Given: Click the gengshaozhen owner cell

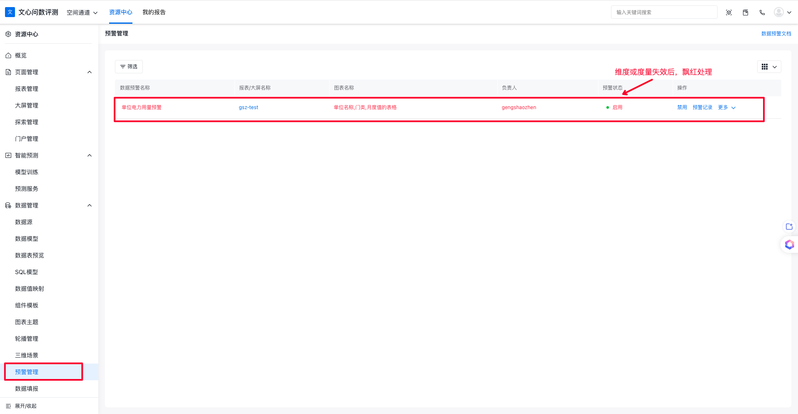Looking at the screenshot, I should point(519,107).
